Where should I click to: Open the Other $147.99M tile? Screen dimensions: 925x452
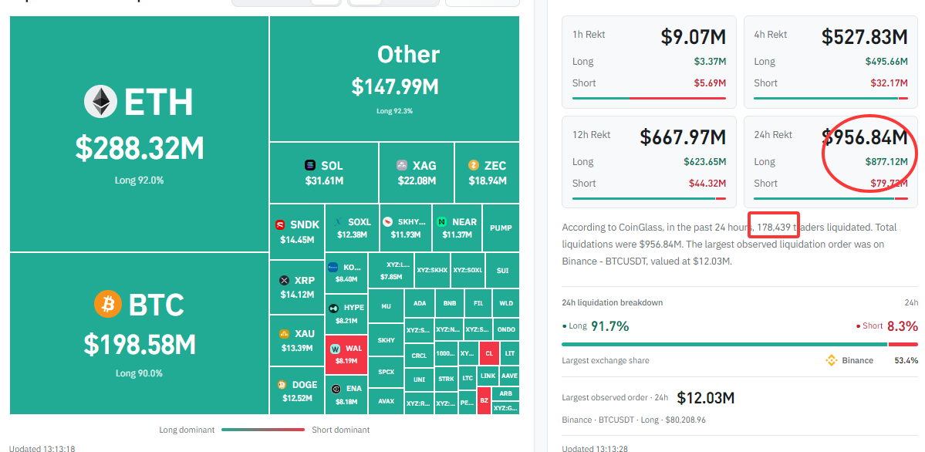click(x=395, y=79)
